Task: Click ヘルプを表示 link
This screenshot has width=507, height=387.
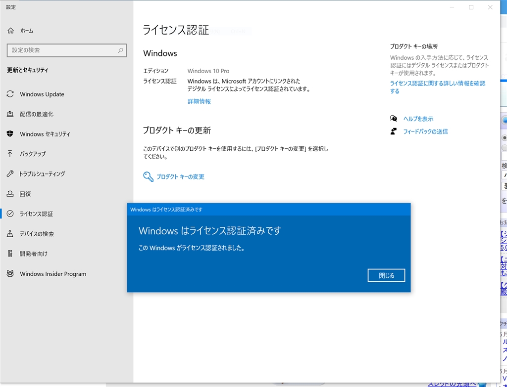Action: click(x=418, y=119)
